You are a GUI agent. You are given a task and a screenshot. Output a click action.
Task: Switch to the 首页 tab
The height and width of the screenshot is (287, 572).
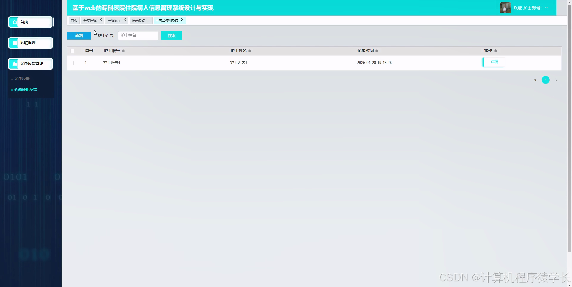74,21
